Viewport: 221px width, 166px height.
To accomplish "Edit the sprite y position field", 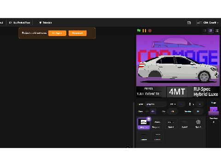I will coord(199,104).
